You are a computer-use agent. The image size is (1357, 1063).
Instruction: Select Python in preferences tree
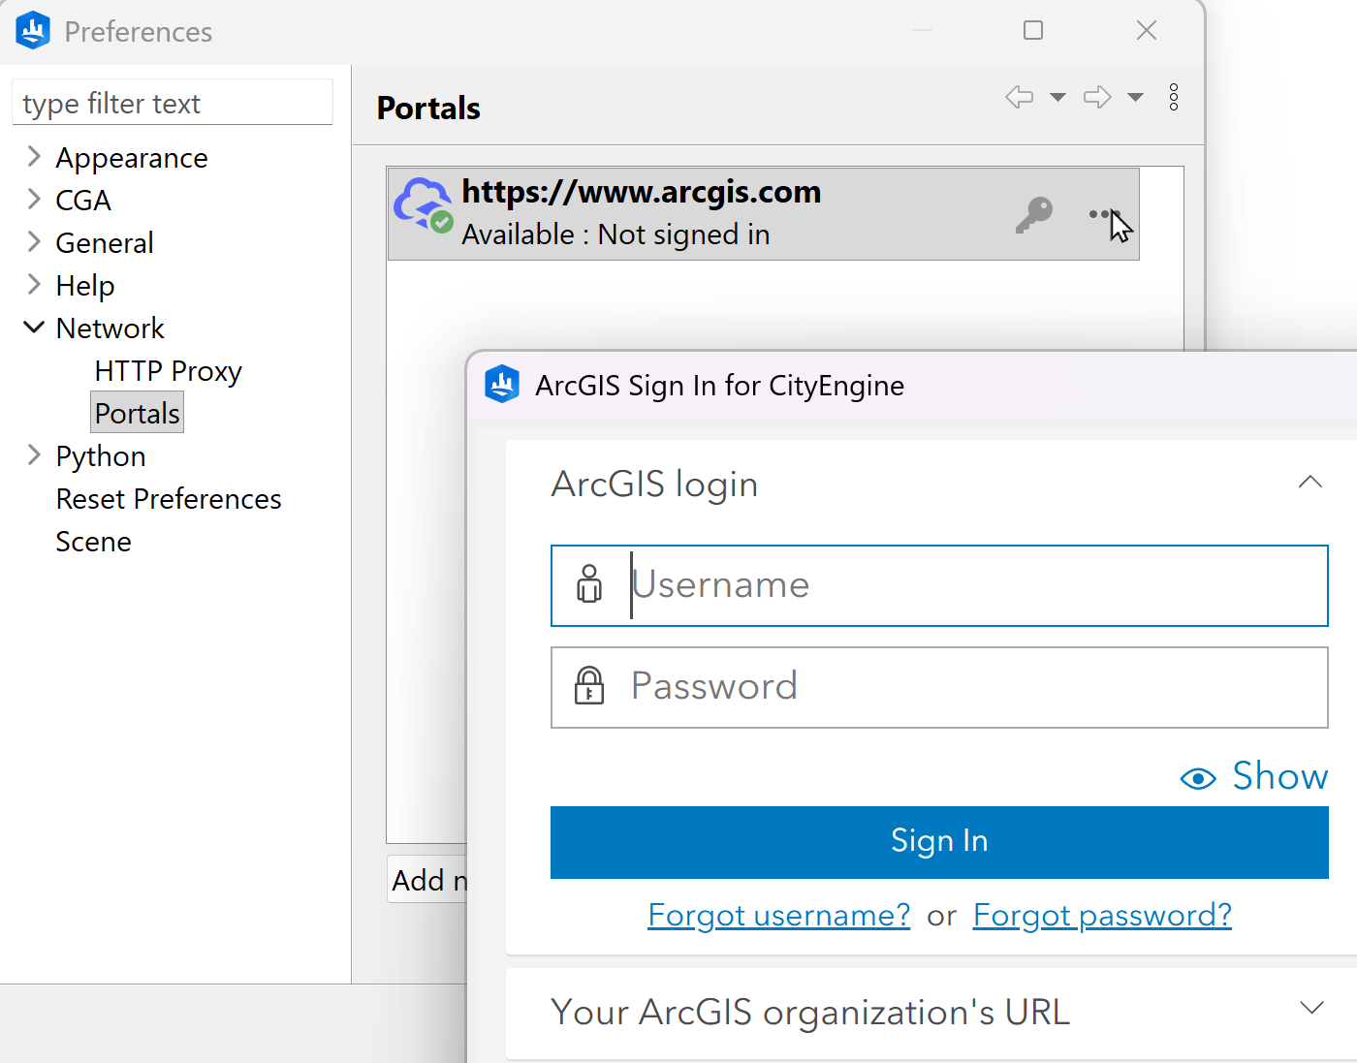click(101, 456)
